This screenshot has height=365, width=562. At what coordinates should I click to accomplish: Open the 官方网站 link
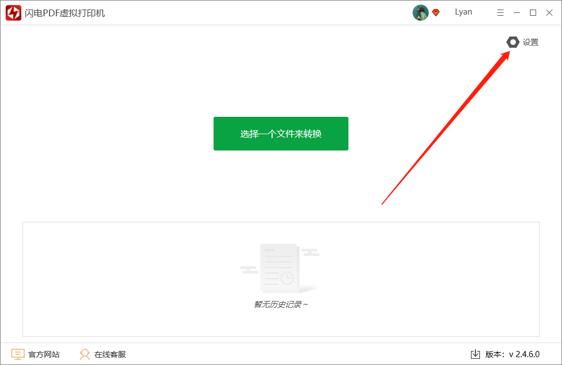44,354
